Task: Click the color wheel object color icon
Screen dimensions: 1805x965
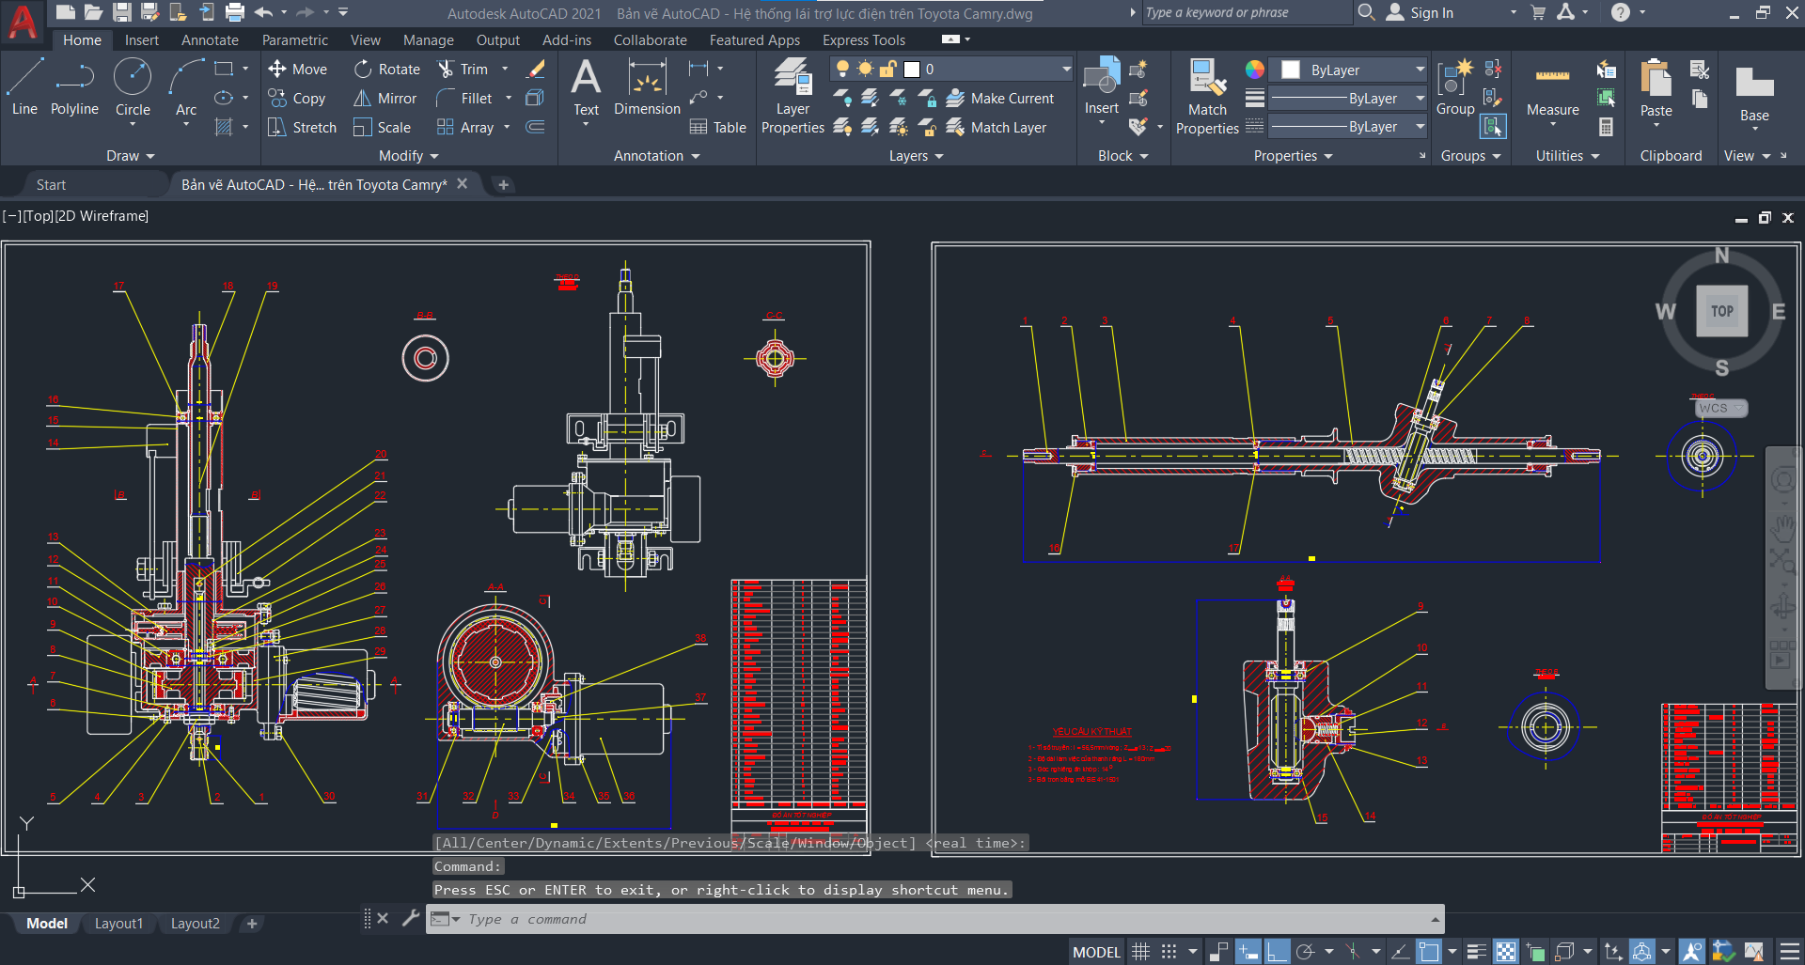Action: (x=1255, y=70)
